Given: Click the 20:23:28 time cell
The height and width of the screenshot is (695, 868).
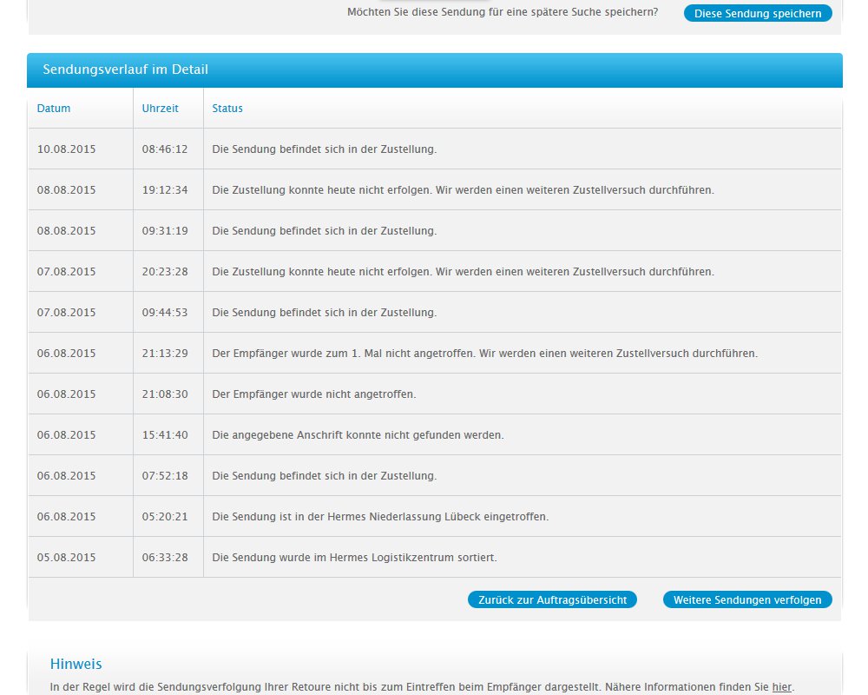Looking at the screenshot, I should pos(165,272).
